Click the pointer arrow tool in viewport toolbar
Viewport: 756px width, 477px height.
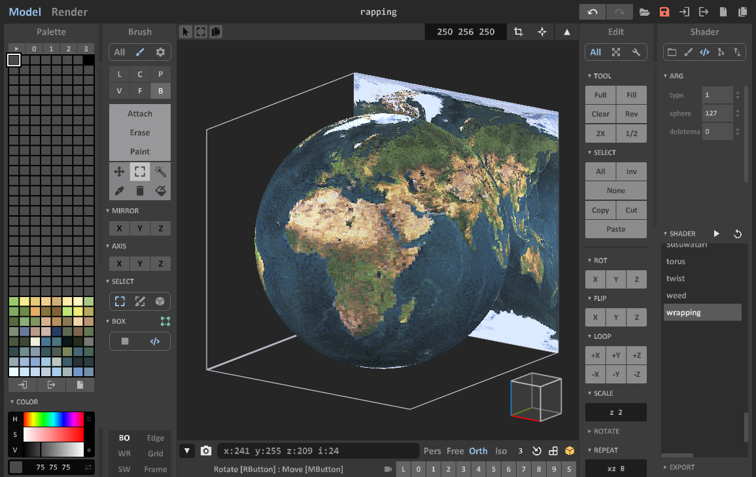[186, 32]
